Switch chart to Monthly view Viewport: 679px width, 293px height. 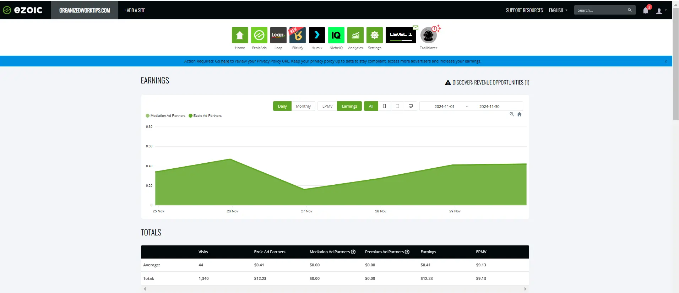click(x=303, y=106)
